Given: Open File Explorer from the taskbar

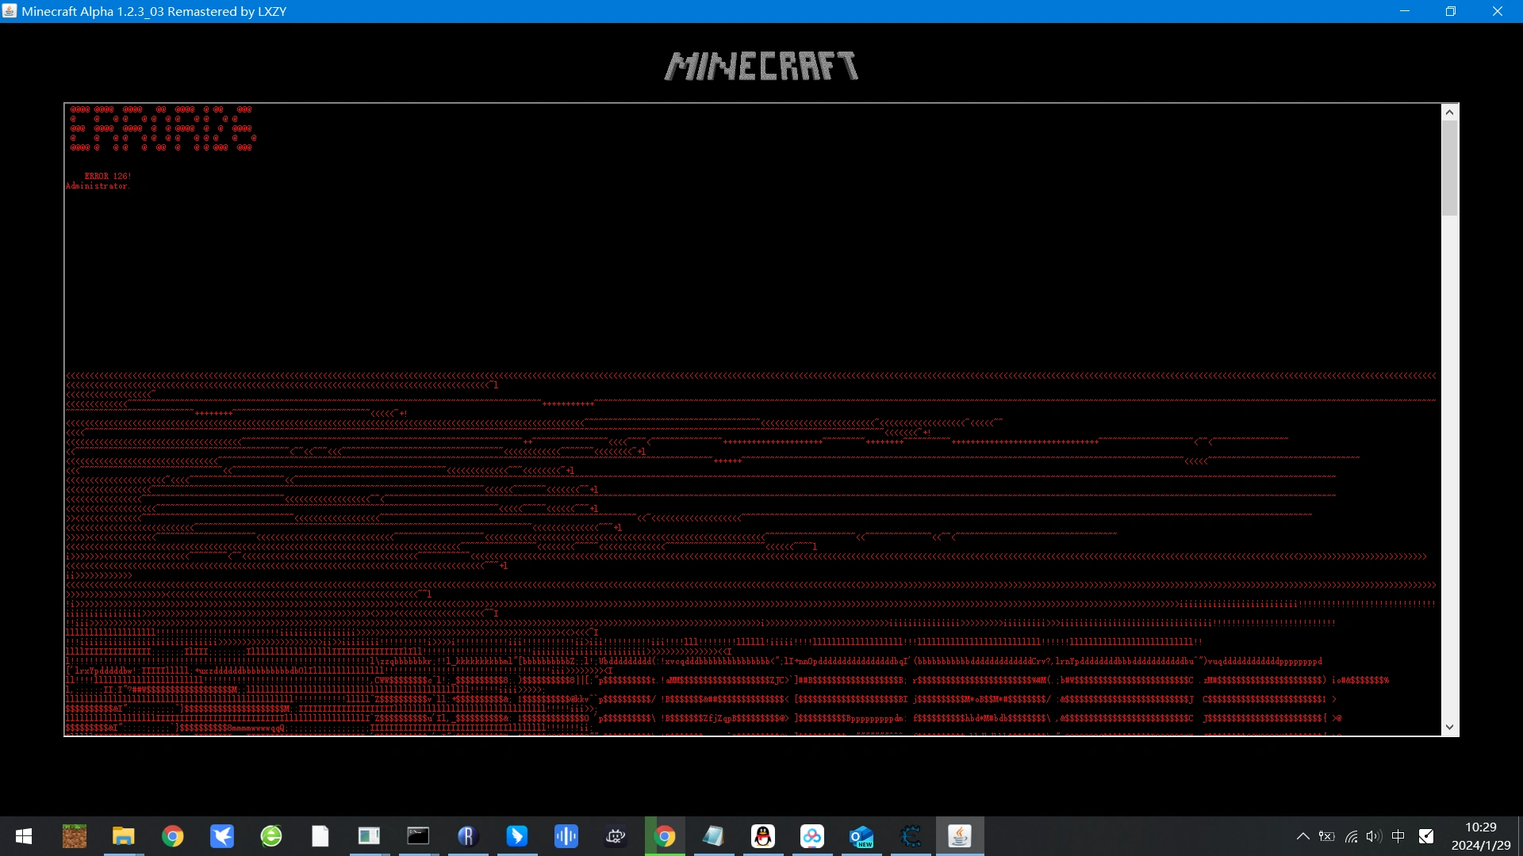Looking at the screenshot, I should point(124,836).
